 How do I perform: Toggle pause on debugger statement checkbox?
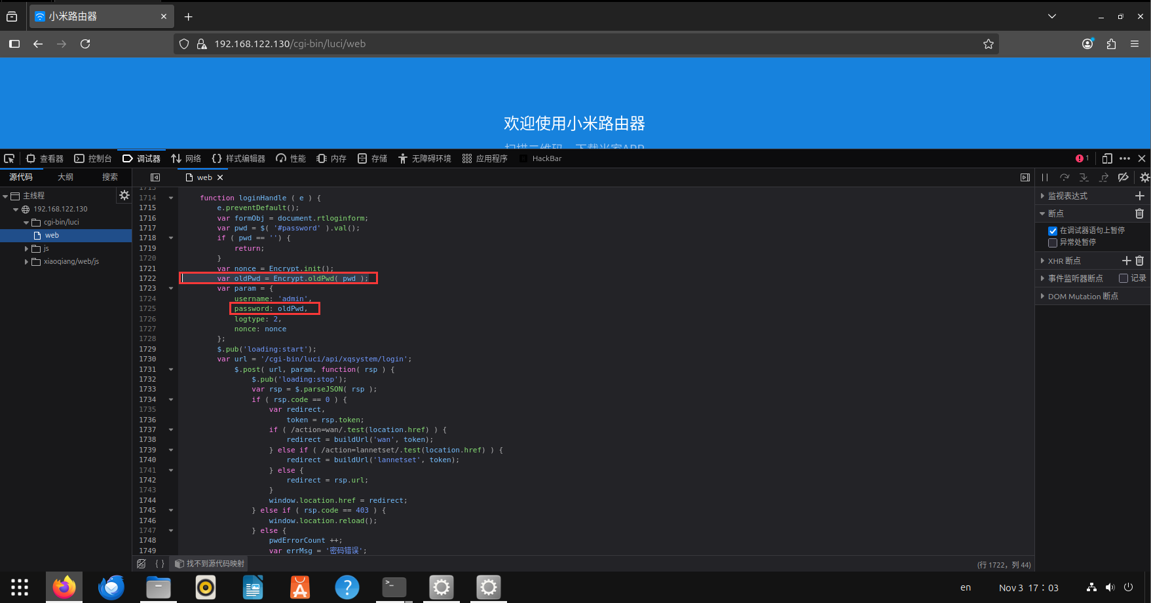pyautogui.click(x=1053, y=230)
